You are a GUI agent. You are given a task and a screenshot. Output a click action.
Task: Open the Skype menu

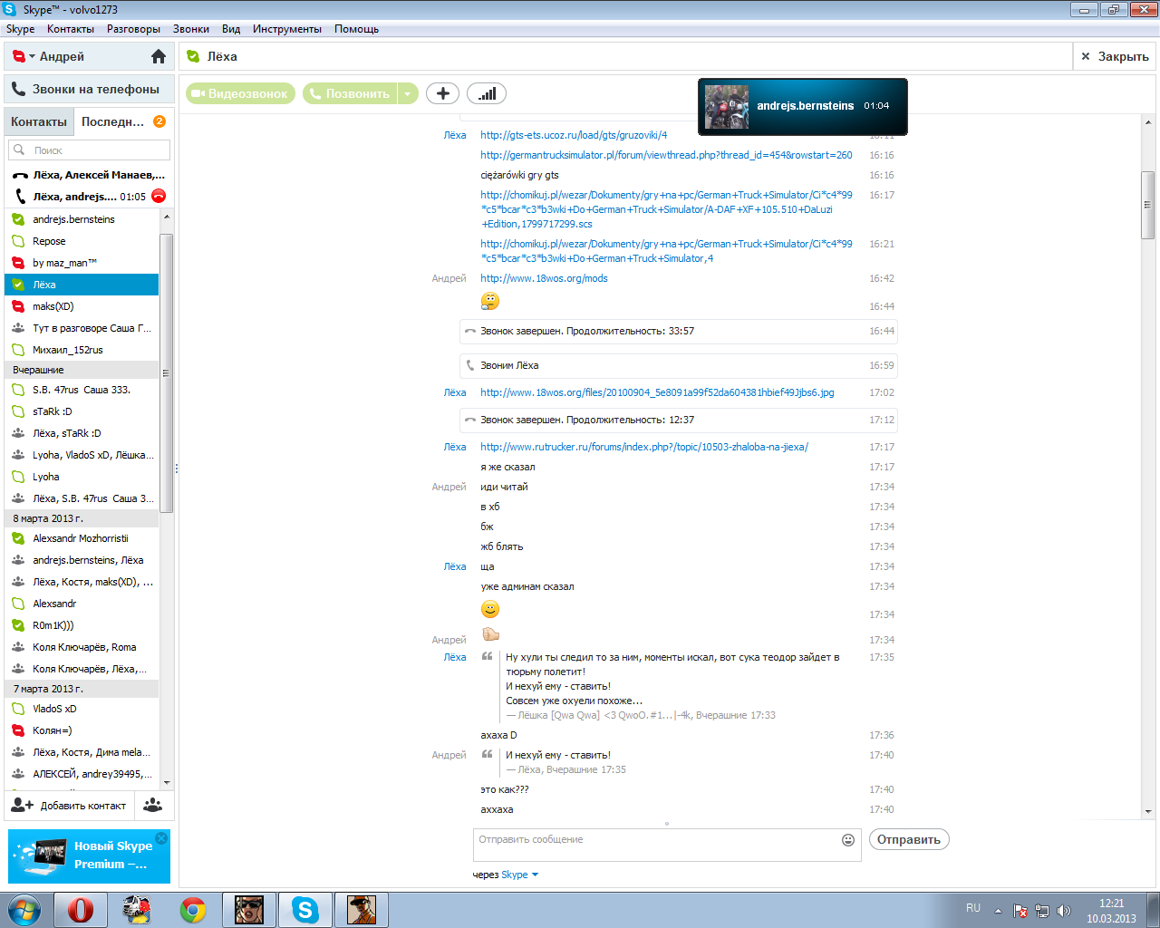click(x=21, y=29)
